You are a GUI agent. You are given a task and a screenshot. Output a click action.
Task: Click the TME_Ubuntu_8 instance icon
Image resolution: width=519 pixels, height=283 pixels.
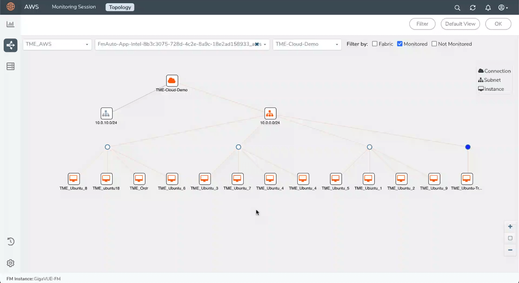point(74,179)
